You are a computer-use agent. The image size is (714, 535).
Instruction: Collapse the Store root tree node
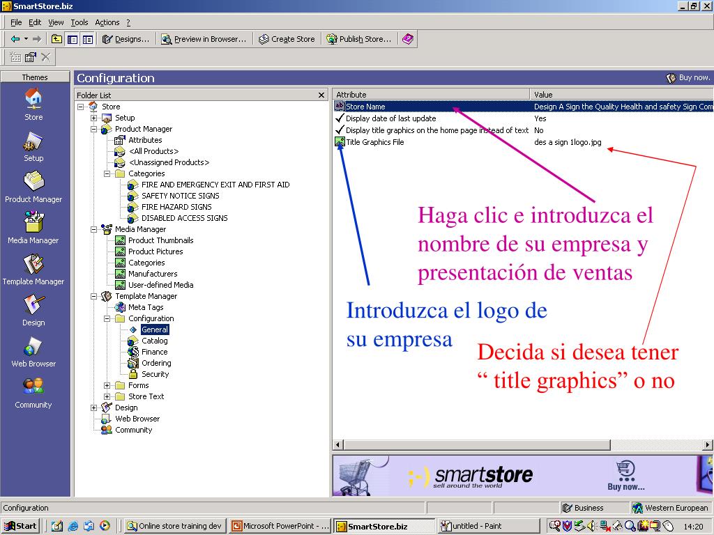point(81,107)
